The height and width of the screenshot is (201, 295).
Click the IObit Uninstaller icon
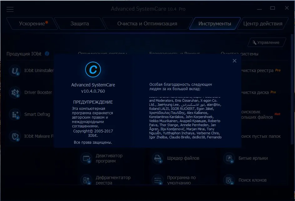click(15, 70)
